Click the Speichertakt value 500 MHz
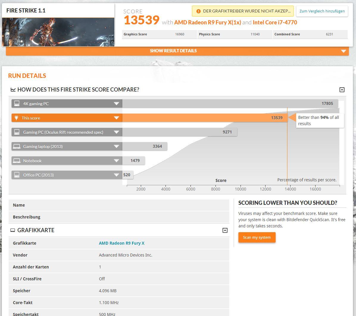This screenshot has height=316, width=356. [x=107, y=314]
